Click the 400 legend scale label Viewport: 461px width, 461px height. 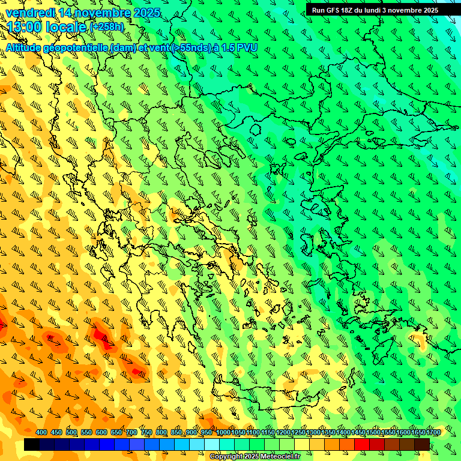[x=41, y=433]
